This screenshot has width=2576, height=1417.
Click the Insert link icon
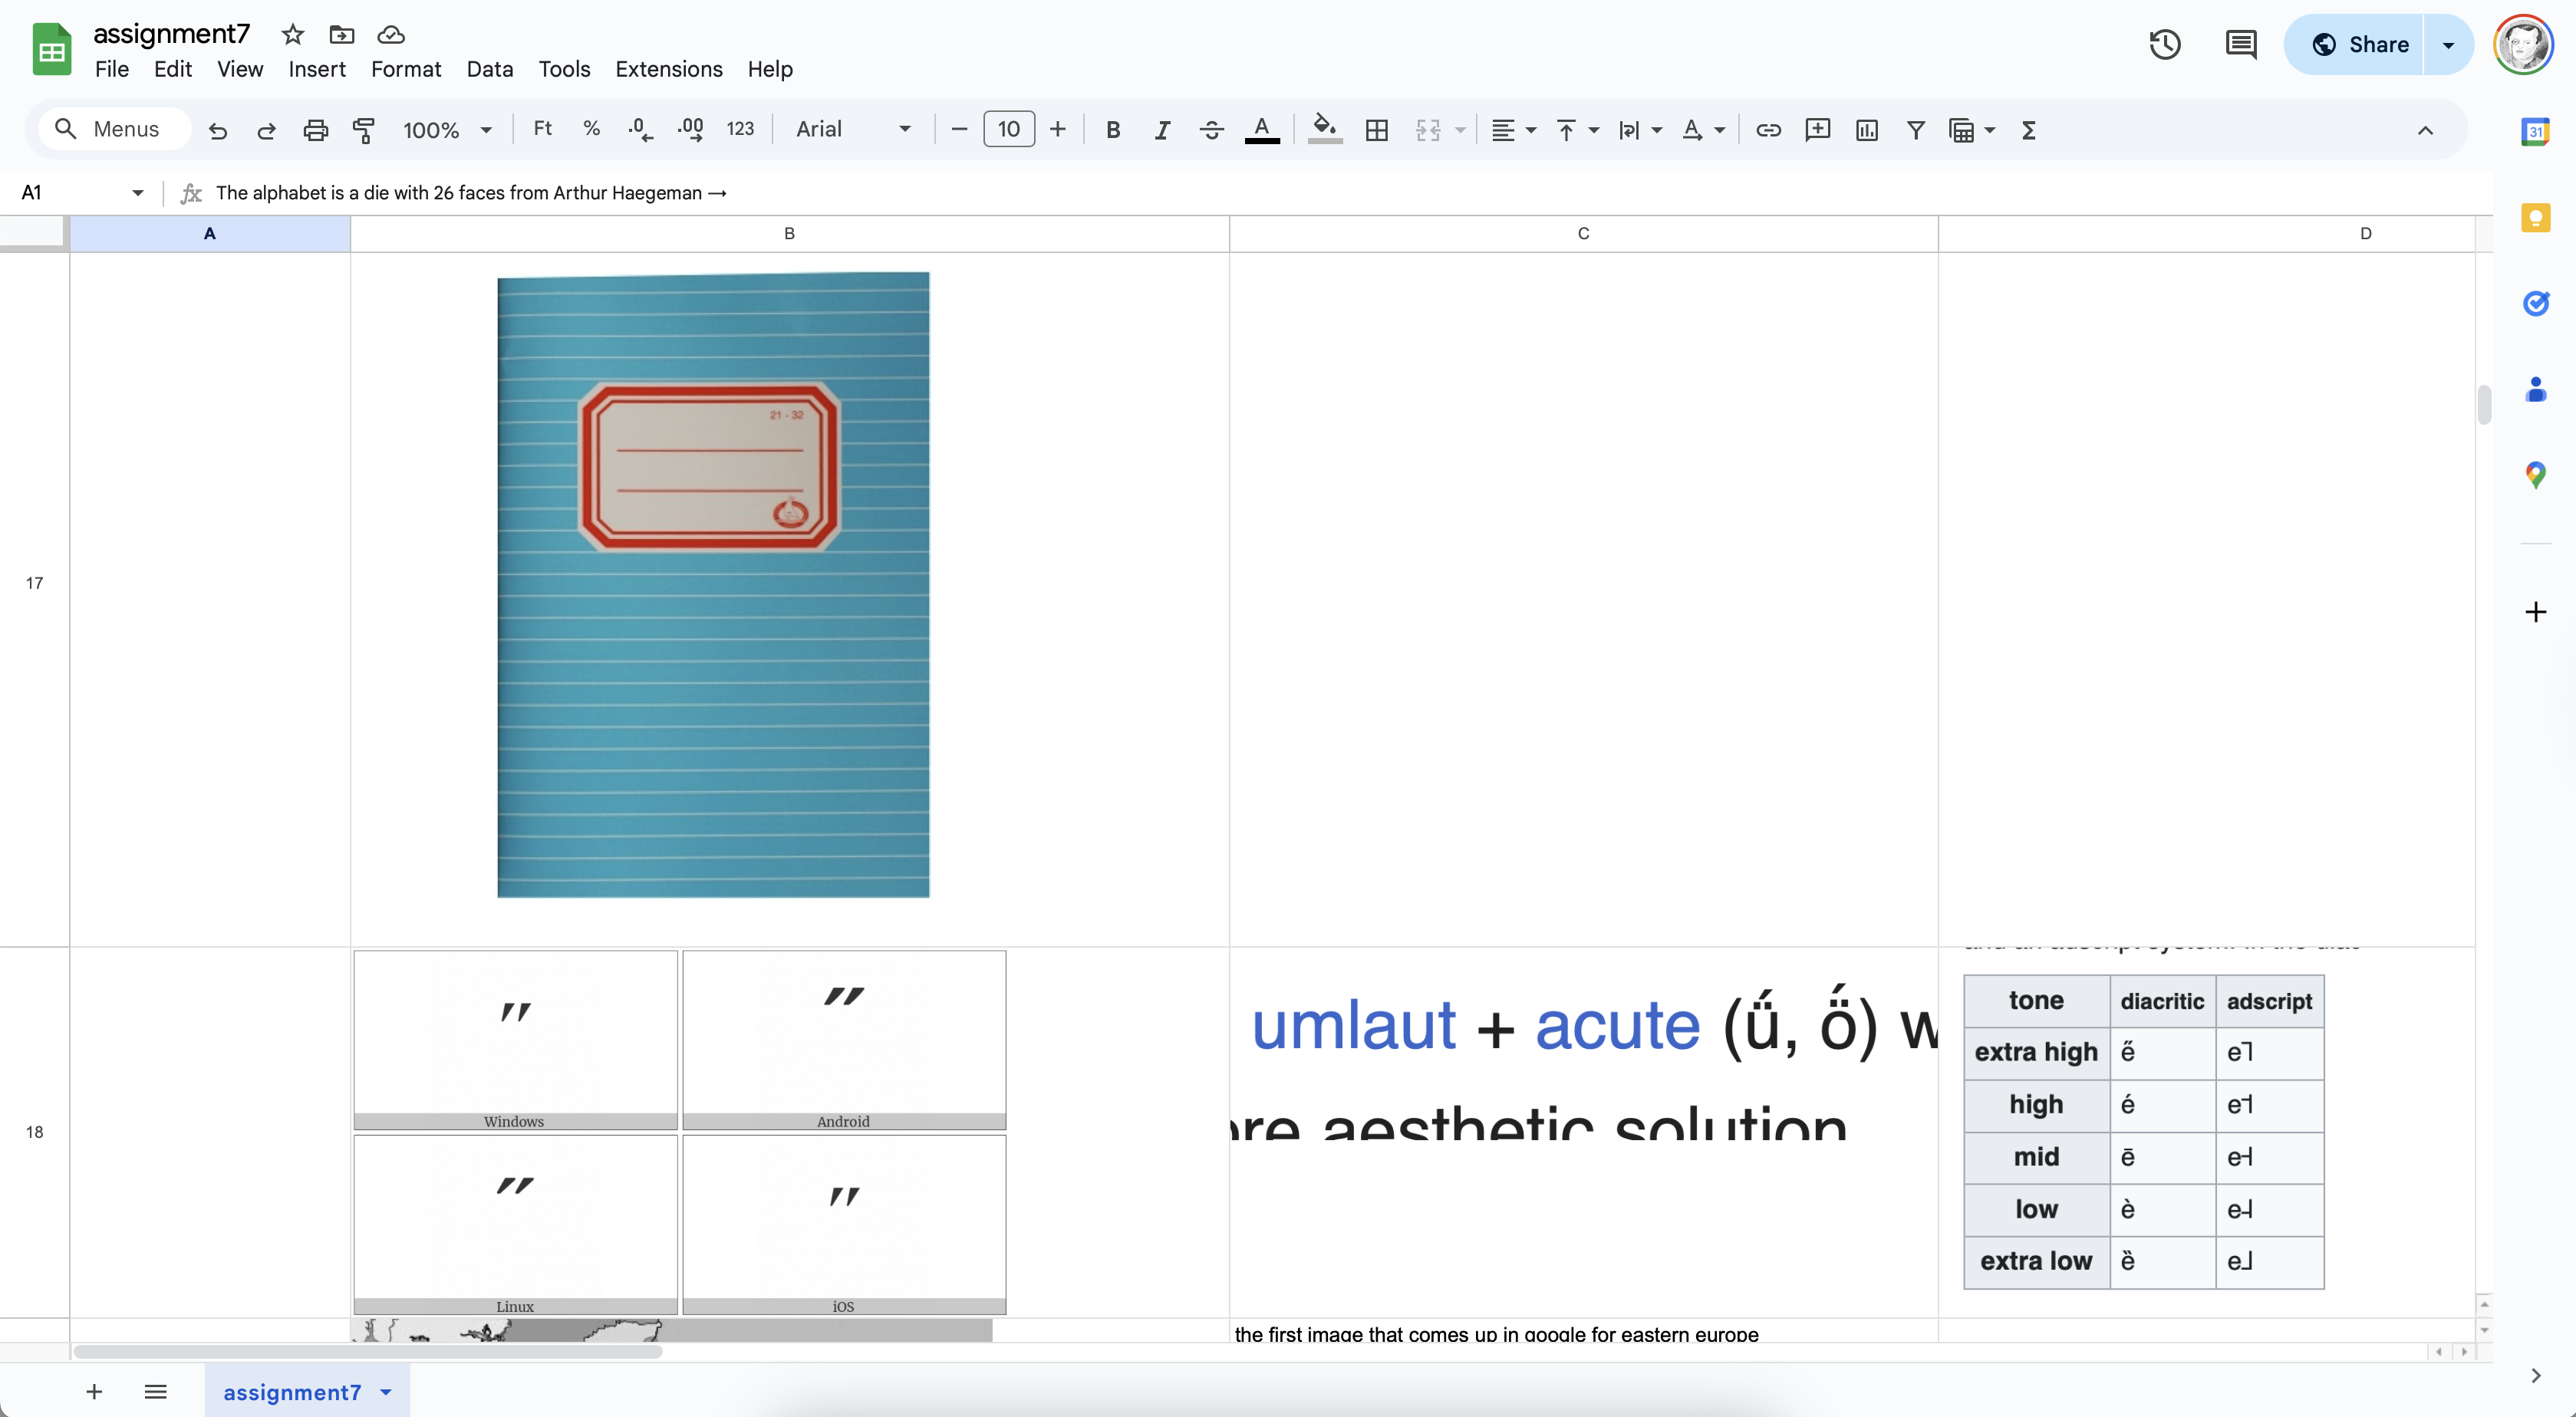[x=1768, y=130]
